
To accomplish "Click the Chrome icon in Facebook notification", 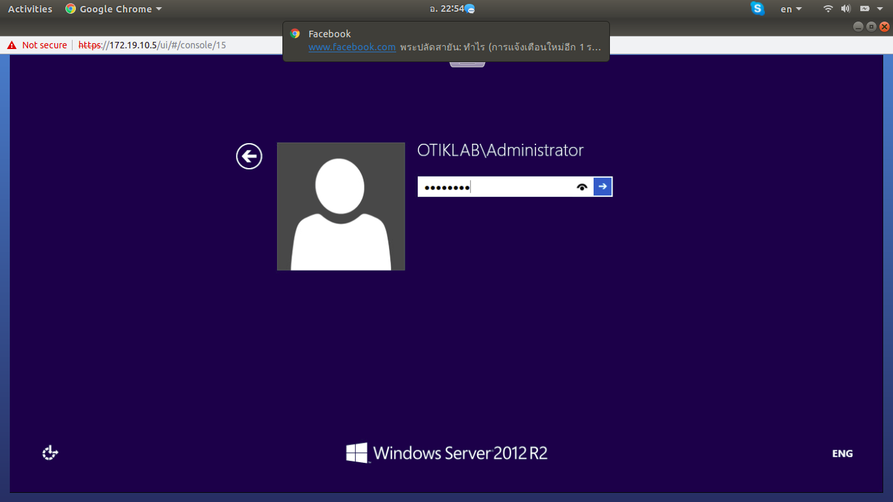I will (295, 33).
